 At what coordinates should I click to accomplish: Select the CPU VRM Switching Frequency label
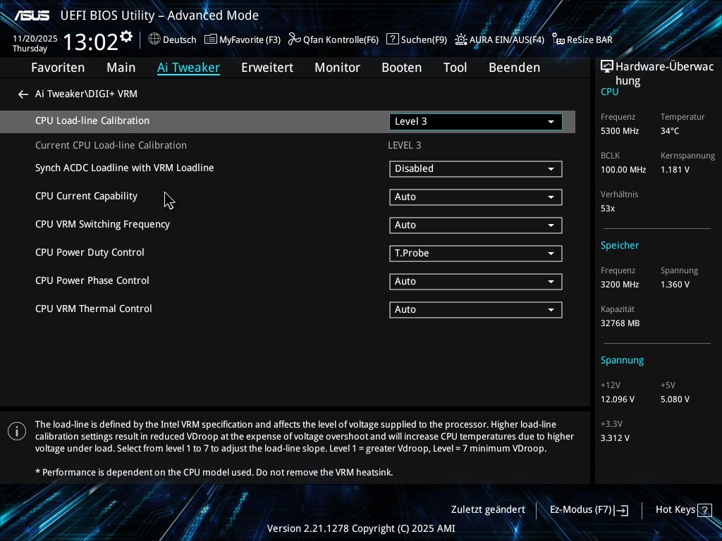pyautogui.click(x=102, y=225)
